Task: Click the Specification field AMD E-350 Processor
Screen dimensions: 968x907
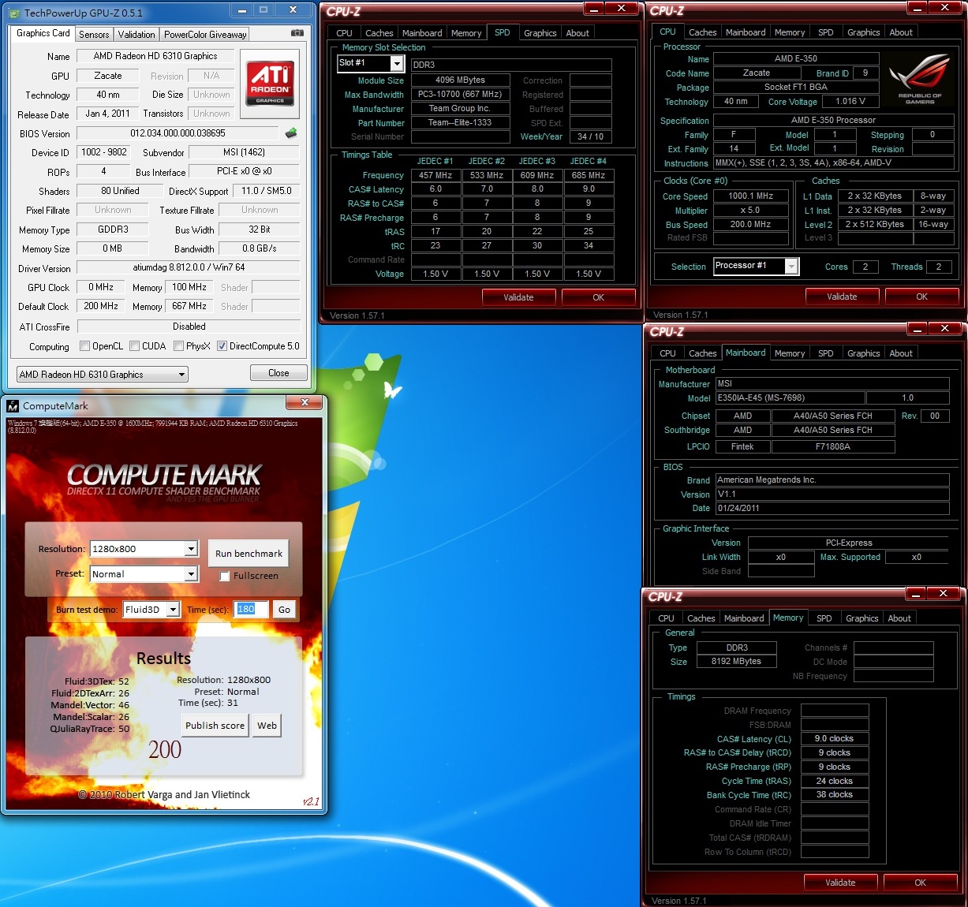Action: [x=834, y=121]
